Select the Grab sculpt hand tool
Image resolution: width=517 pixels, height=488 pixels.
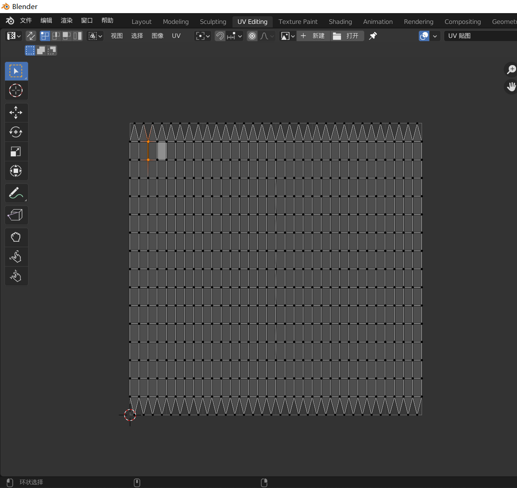tap(16, 237)
